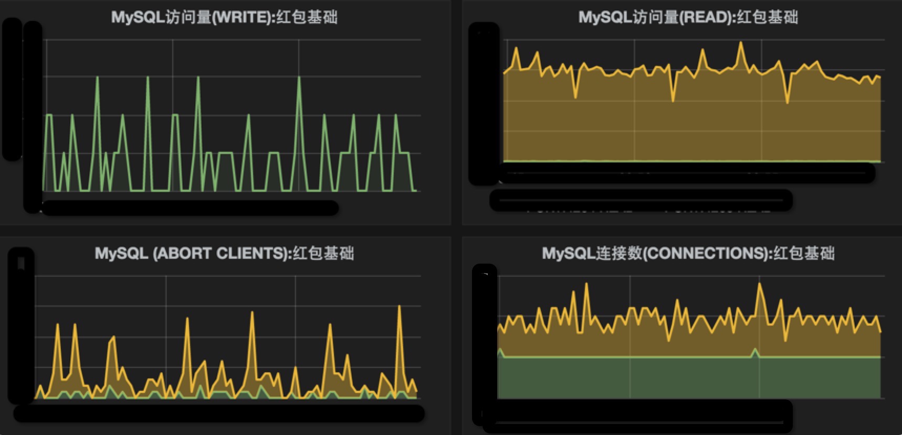This screenshot has height=435, width=902.
Task: Select the highest yellow peak in CONNECTIONS graph
Action: point(759,285)
